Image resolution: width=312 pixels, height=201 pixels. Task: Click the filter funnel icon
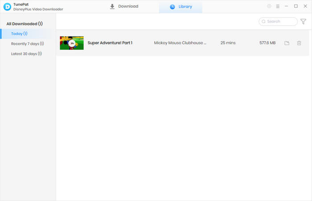(x=303, y=21)
